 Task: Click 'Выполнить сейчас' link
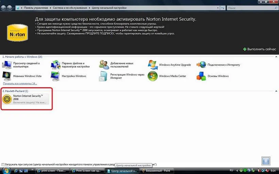pos(262,49)
